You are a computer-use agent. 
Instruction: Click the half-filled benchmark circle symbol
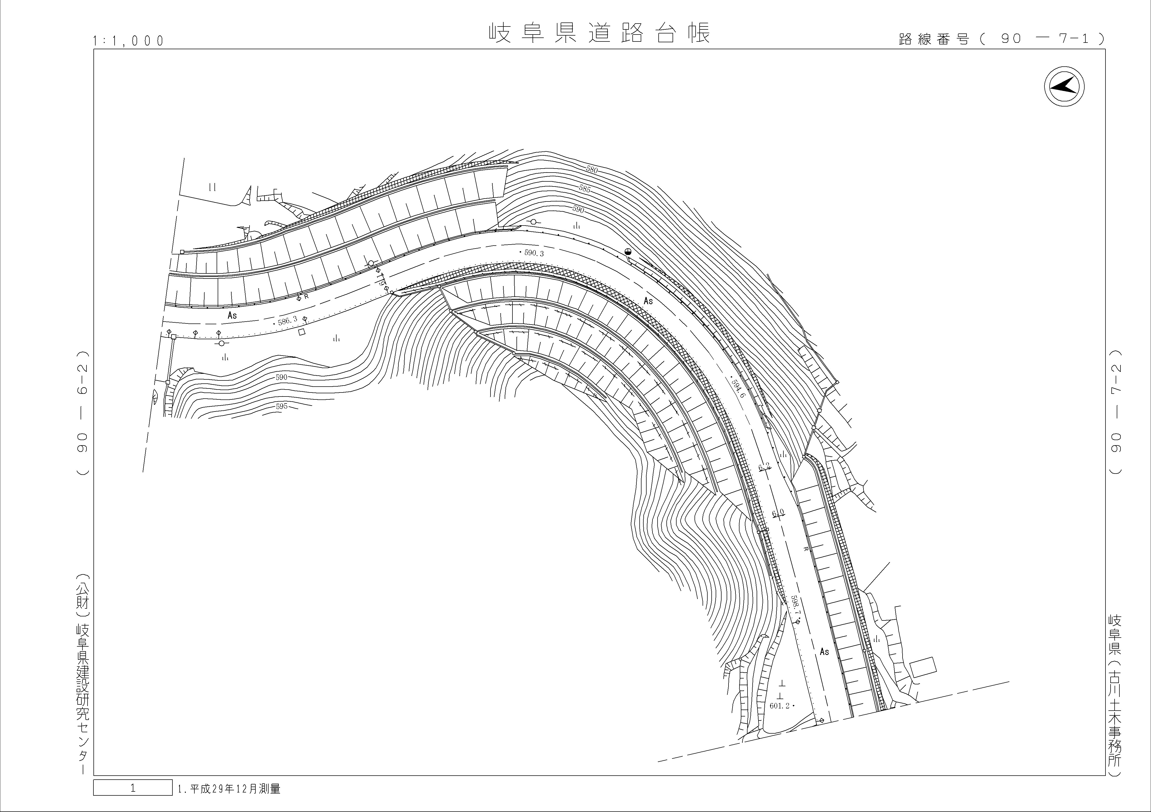pos(628,252)
